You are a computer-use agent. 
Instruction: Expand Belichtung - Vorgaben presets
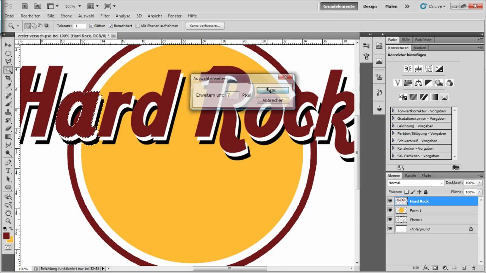tap(393, 126)
